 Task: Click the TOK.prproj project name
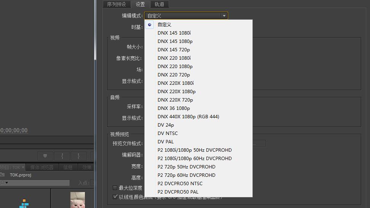coord(21,175)
